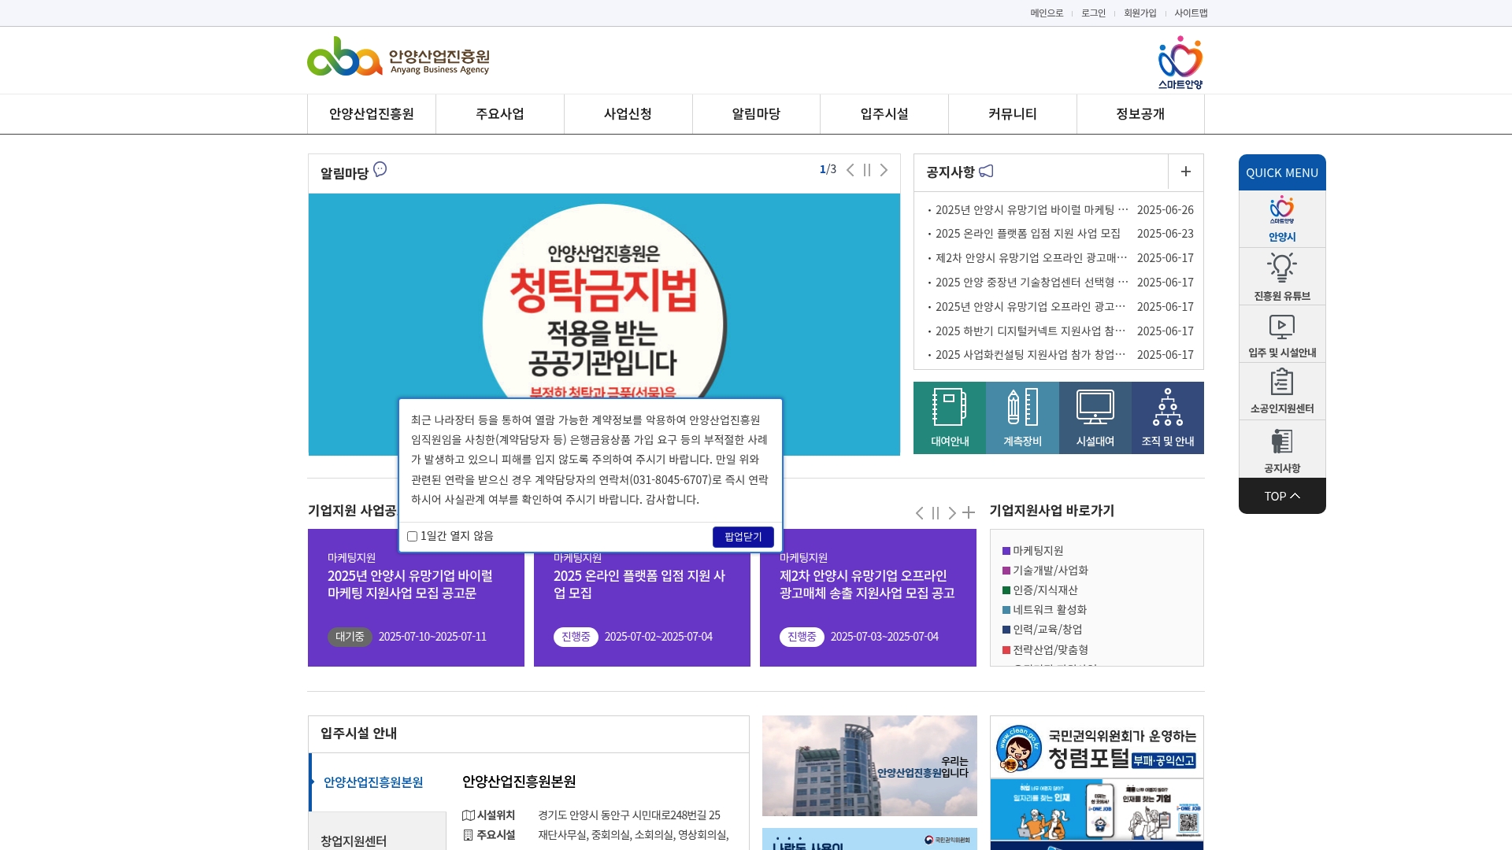Open 진흥원 유튜브 lightbulb icon
Viewport: 1512px width, 850px height.
(1282, 276)
